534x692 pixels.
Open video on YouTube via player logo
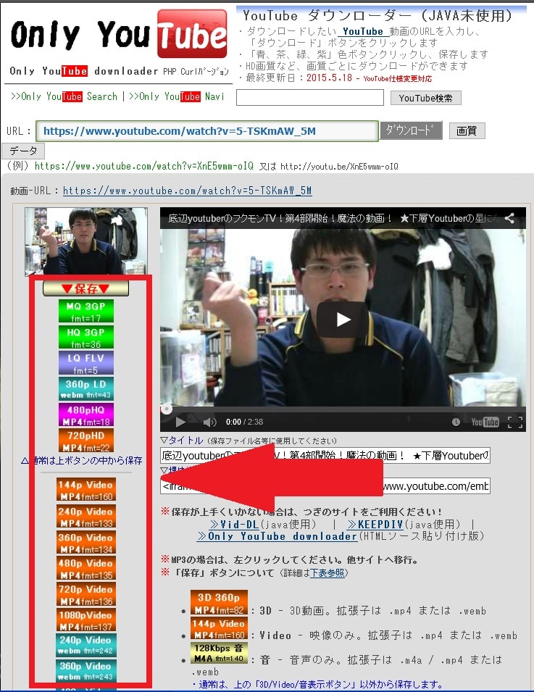(x=485, y=422)
